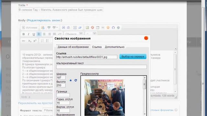Click the Ширина width field

[61, 78]
